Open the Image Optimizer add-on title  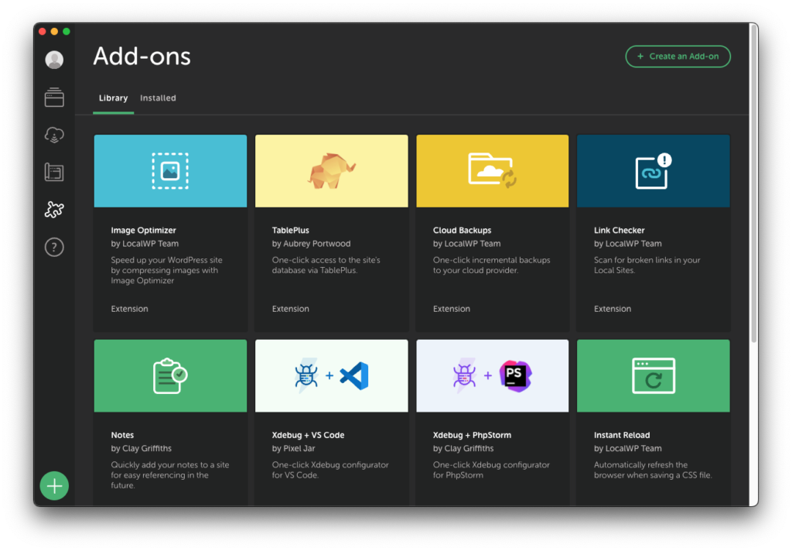tap(143, 230)
